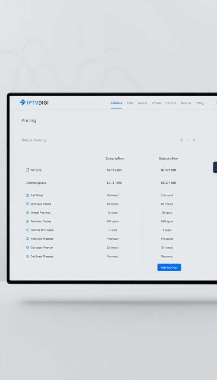Click the IPTVDIGI brand name text

(x=37, y=102)
